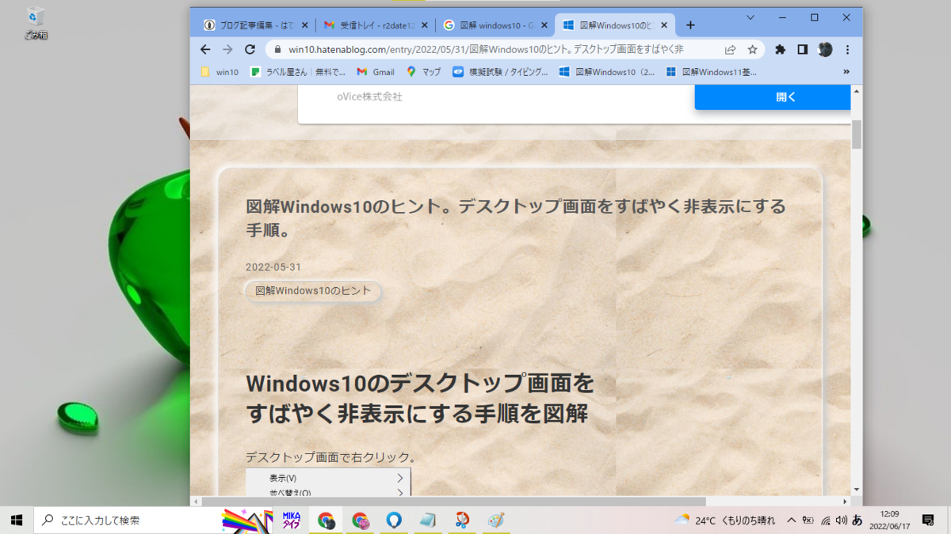Open the Paint taskbar icon
Viewport: 951px width, 534px height.
click(x=496, y=520)
